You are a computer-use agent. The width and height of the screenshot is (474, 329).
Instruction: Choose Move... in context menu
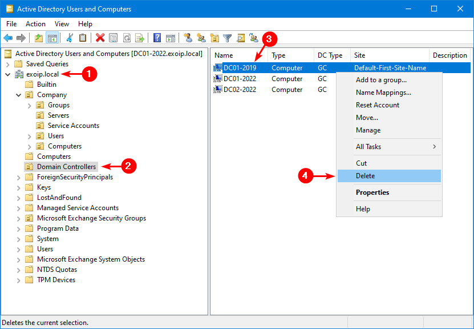tap(389, 118)
